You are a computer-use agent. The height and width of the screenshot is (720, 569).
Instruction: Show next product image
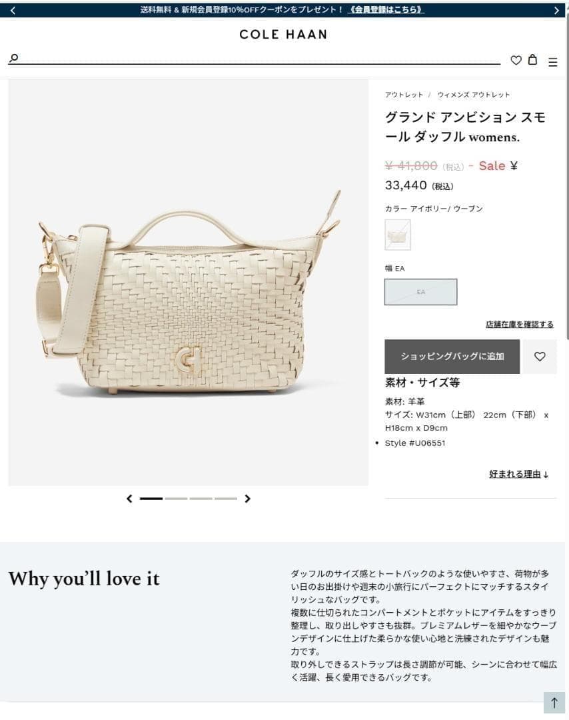pos(247,498)
